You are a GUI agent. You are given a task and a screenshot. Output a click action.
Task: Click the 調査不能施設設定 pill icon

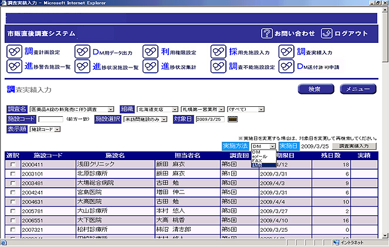(x=218, y=67)
